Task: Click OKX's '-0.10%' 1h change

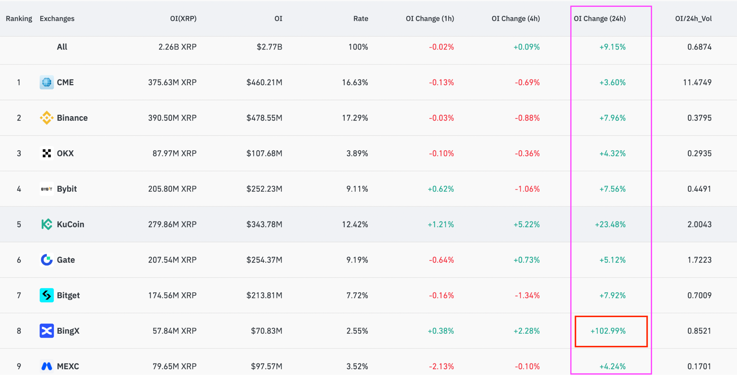Action: point(441,154)
